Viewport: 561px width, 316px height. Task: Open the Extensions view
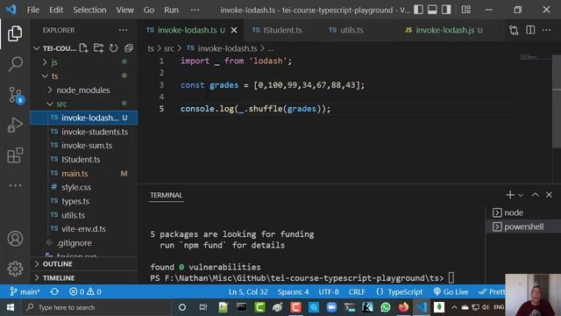15,155
